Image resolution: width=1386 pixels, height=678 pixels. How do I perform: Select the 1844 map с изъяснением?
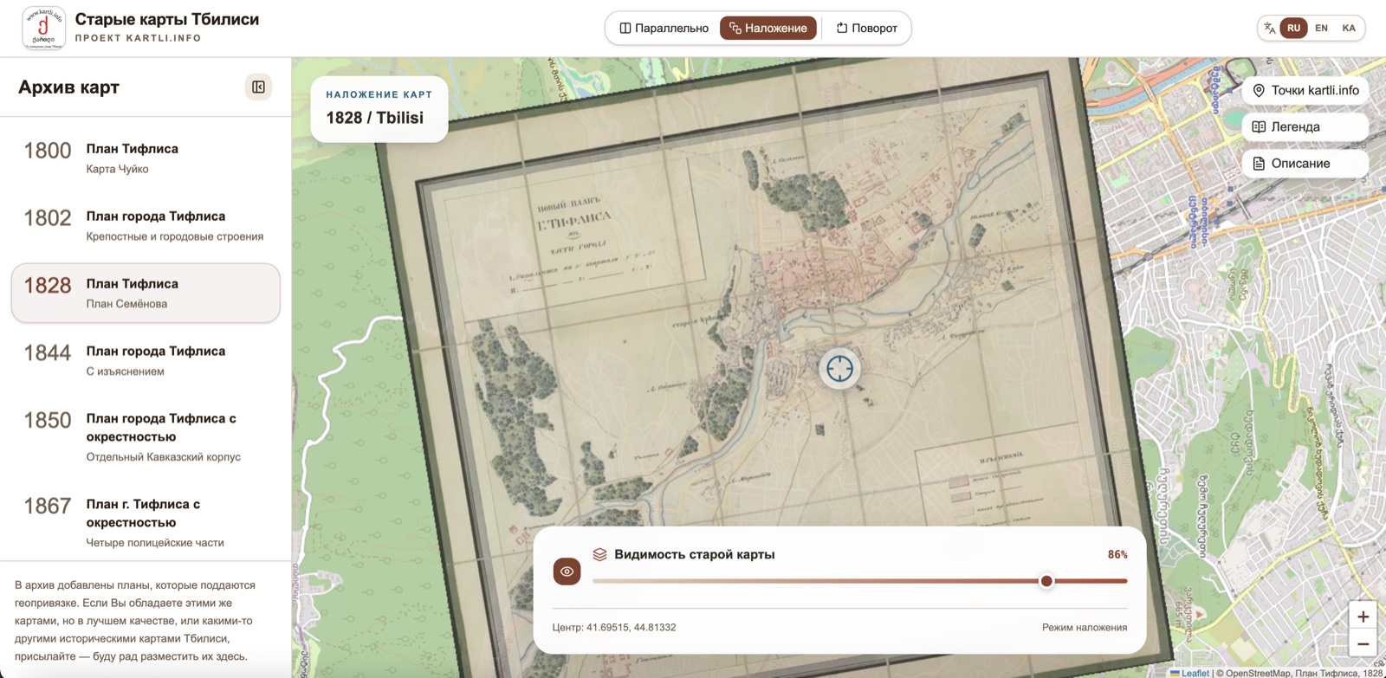146,360
